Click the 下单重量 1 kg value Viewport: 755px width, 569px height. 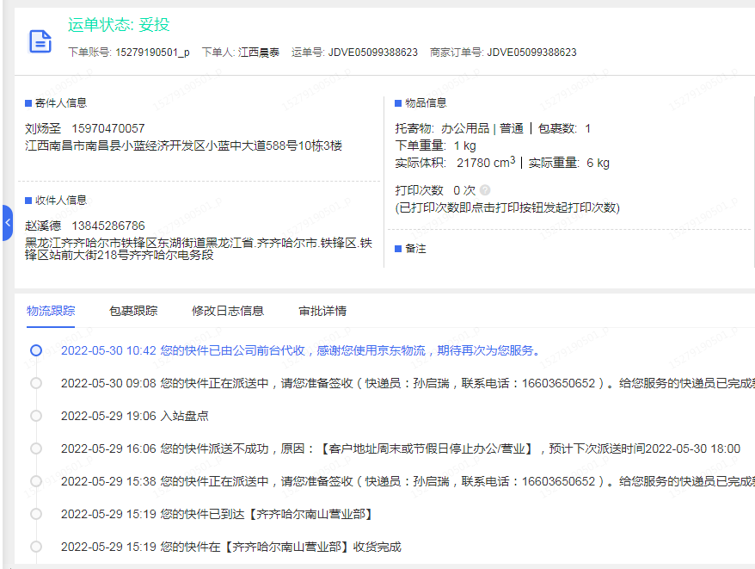(x=464, y=145)
